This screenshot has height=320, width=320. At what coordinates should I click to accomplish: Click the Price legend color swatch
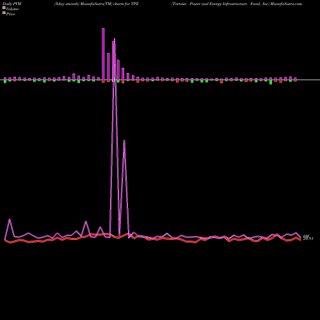[x=4, y=13]
